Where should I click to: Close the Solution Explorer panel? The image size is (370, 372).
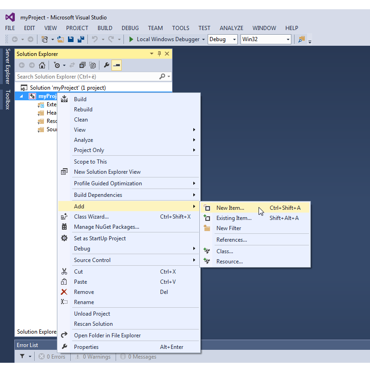(167, 54)
